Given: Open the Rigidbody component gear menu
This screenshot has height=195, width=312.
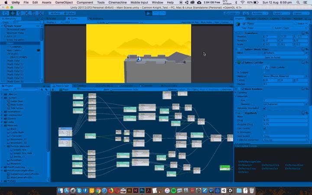Looking at the screenshot, I should [x=307, y=113].
